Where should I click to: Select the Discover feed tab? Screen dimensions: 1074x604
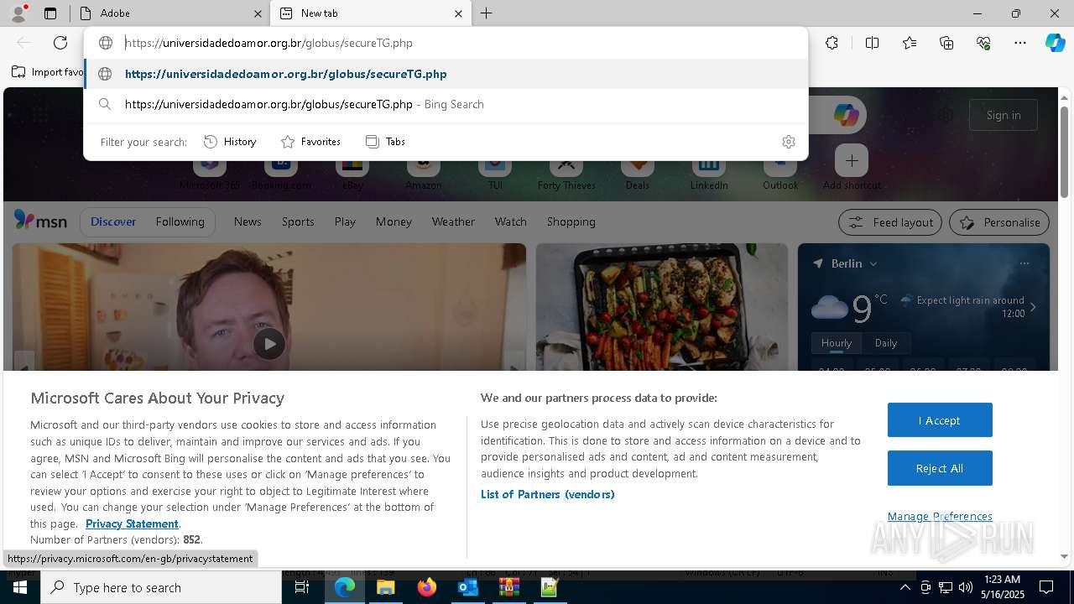(x=113, y=221)
